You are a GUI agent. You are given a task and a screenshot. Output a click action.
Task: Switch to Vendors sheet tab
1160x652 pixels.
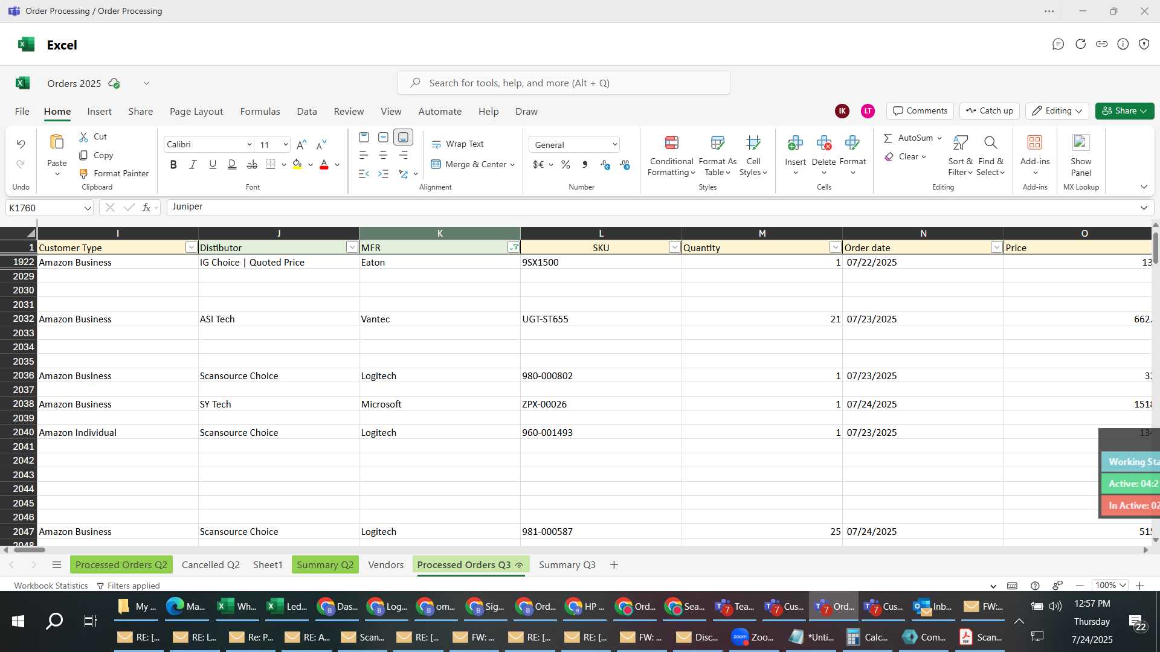pyautogui.click(x=385, y=564)
